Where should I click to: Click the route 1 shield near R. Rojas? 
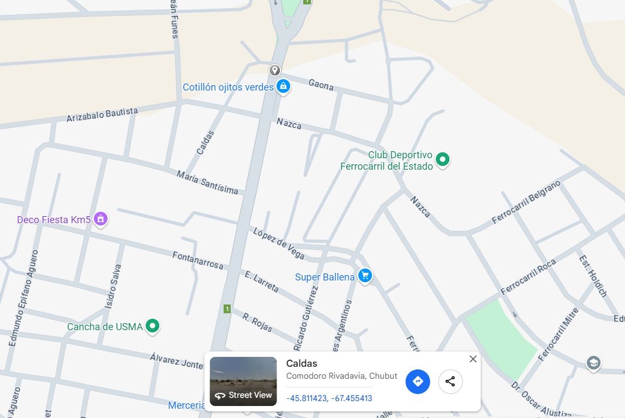[x=227, y=309]
